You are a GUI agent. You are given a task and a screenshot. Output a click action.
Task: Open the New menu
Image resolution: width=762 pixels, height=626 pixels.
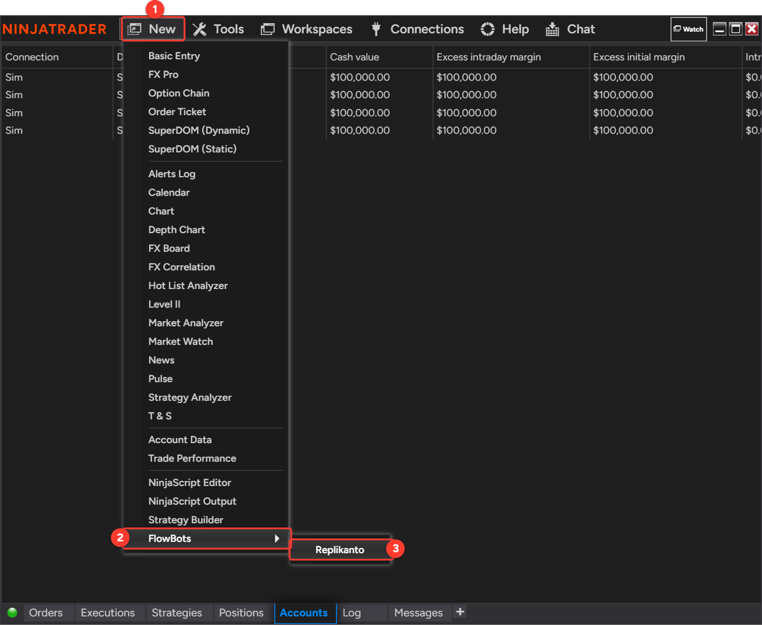click(152, 29)
